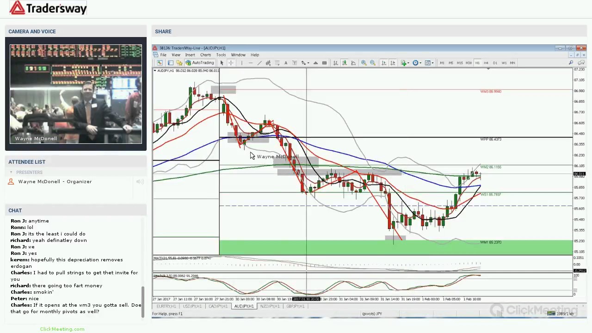Select the trendline drawing tool
Image resolution: width=592 pixels, height=333 pixels.
pyautogui.click(x=259, y=63)
